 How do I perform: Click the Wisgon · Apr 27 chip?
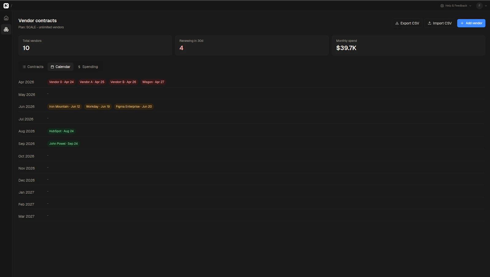[x=153, y=82]
